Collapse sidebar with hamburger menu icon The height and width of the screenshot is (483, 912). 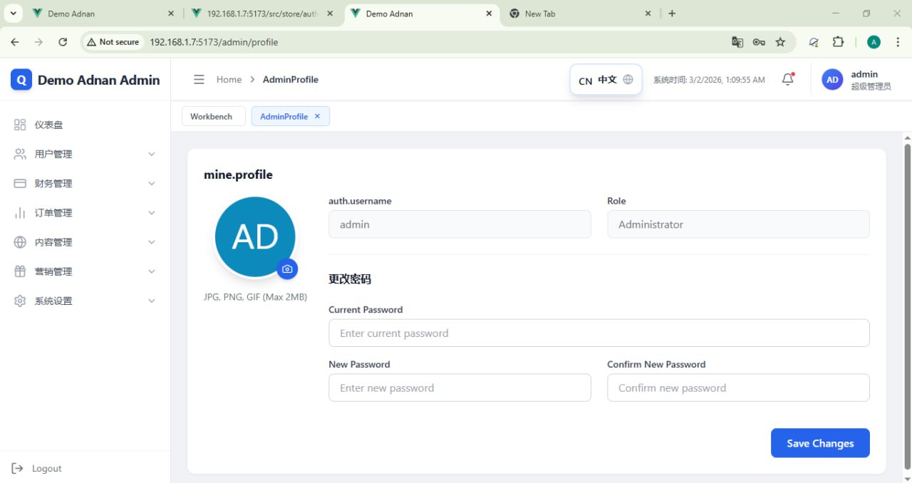[199, 80]
